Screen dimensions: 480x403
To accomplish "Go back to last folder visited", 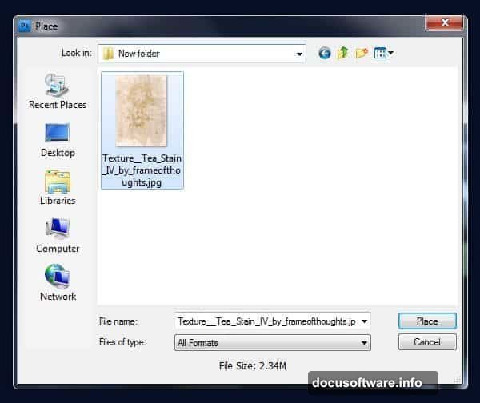I will tap(325, 54).
